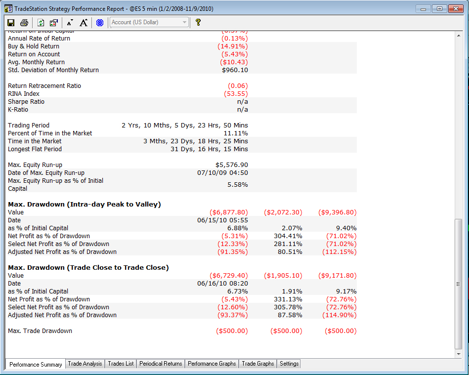Decrease font size with small A icon
This screenshot has width=469, height=375.
(70, 23)
